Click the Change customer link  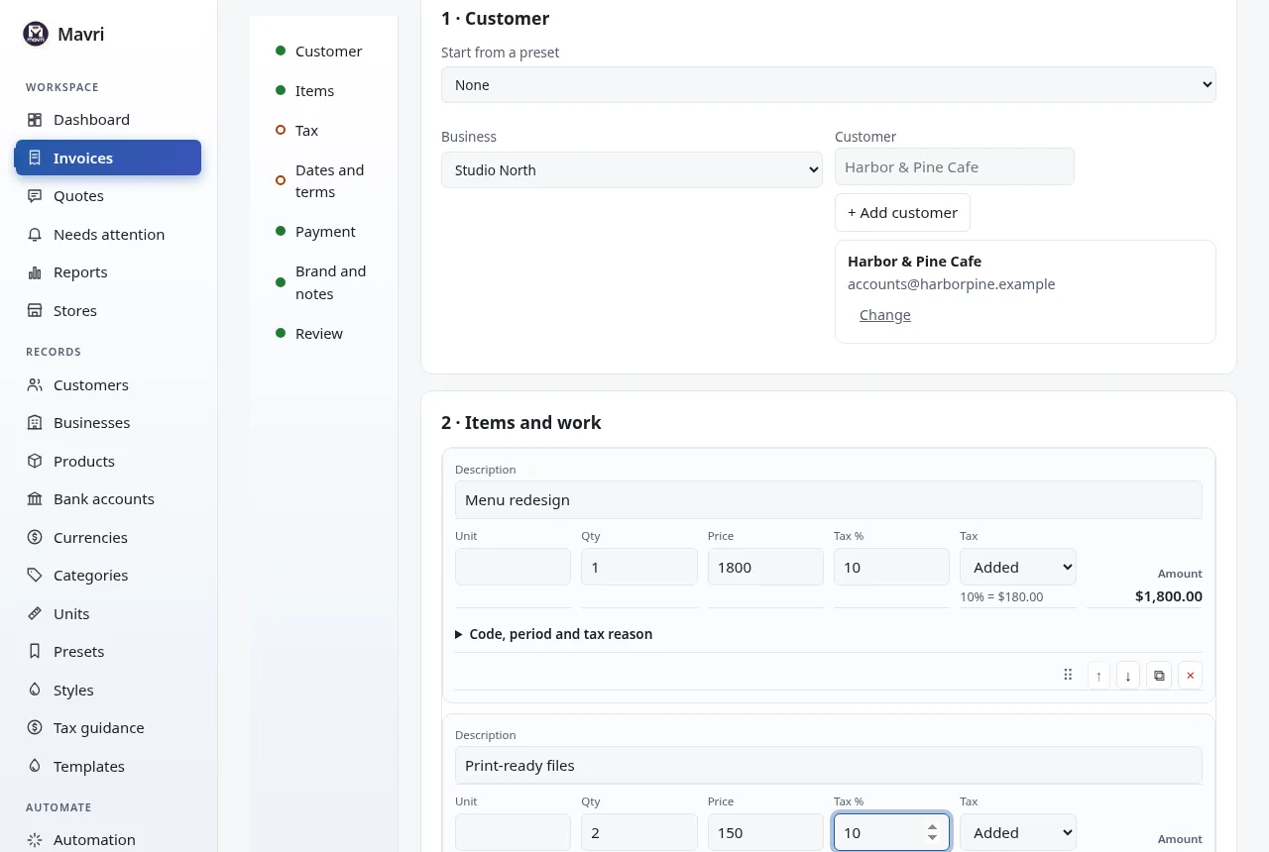pos(885,315)
